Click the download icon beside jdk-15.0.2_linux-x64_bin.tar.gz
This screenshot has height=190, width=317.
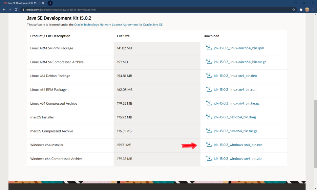click(209, 103)
